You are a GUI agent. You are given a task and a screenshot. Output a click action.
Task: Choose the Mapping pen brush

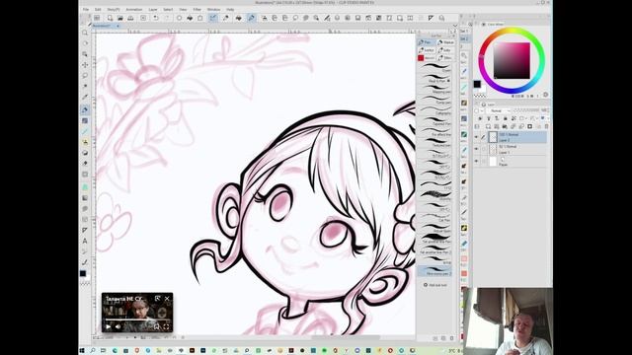coord(435,90)
